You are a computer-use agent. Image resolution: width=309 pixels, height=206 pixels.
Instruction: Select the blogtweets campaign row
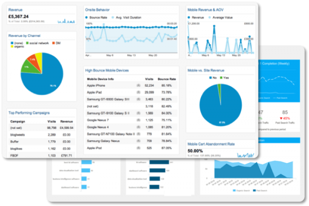[x=41, y=135]
